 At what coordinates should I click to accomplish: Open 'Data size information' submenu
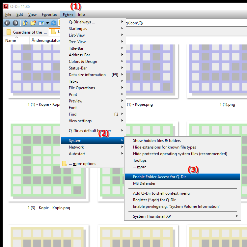tap(93, 75)
